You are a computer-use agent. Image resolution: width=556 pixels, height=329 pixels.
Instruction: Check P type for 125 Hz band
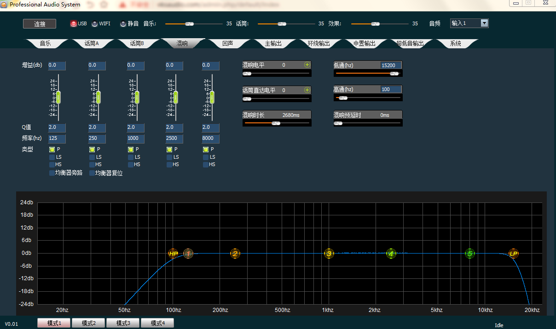[52, 150]
